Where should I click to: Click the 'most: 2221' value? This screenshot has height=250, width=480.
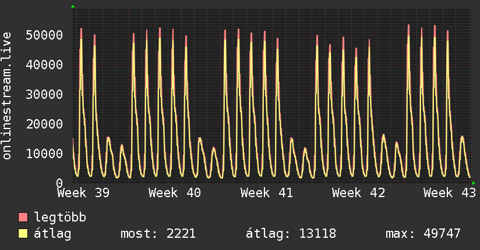pyautogui.click(x=158, y=234)
